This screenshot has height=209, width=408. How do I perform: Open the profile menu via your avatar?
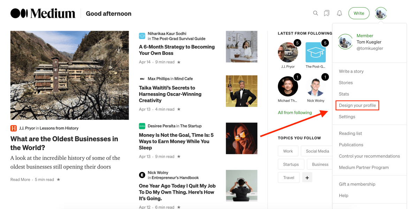[381, 13]
